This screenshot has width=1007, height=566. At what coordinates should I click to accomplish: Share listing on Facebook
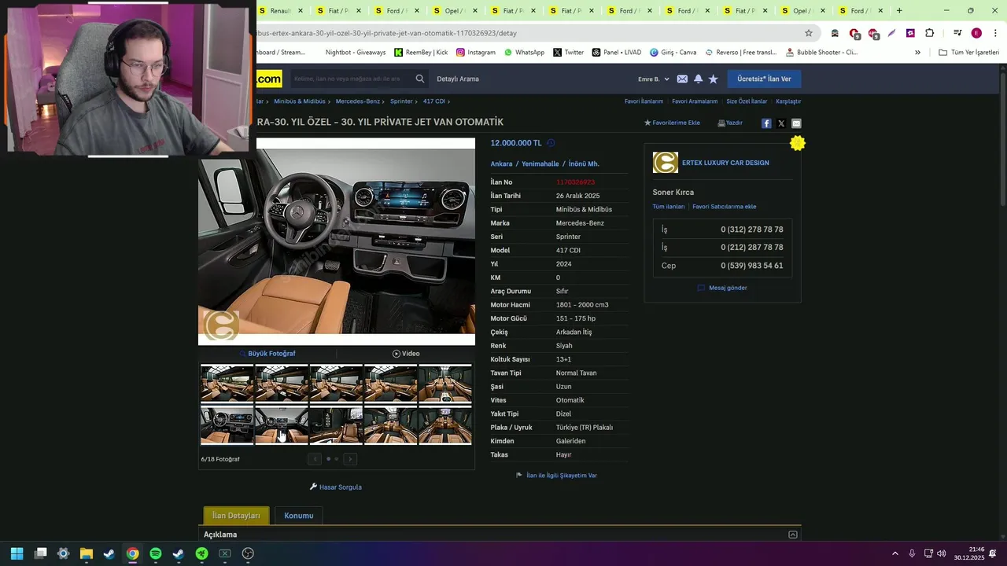click(x=766, y=123)
